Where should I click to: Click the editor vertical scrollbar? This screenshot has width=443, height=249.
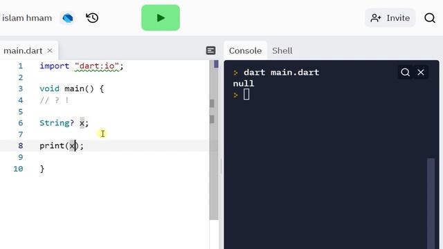point(214,140)
